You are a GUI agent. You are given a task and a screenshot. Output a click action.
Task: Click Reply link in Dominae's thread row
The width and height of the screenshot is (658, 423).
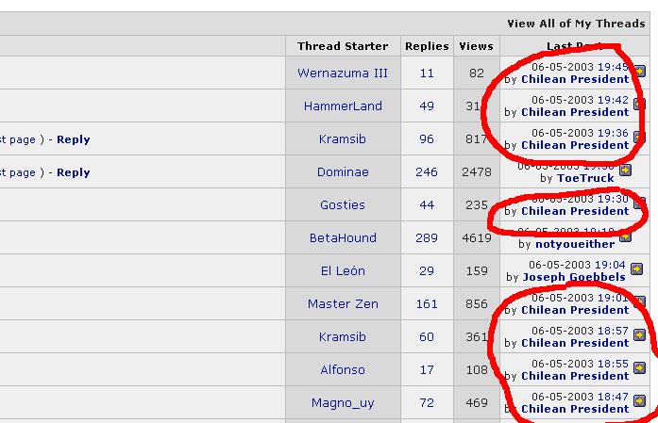(x=73, y=172)
